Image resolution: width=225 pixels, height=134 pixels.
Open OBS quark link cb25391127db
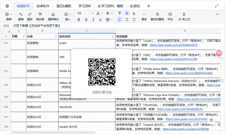[x=173, y=59]
